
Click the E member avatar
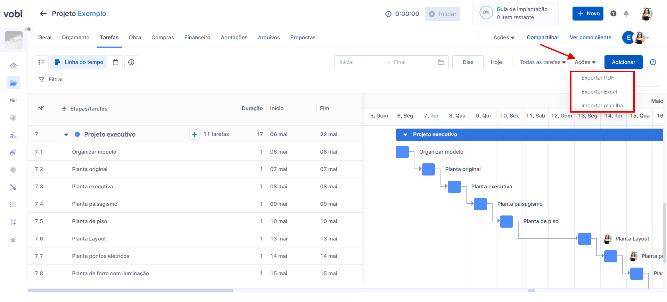click(x=628, y=38)
